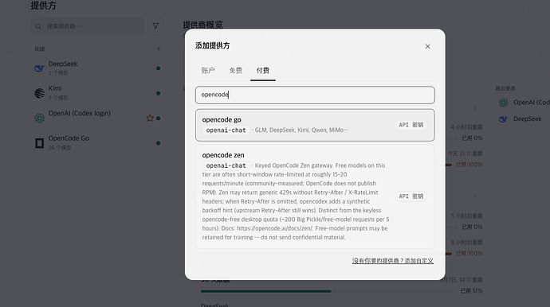Click the 今天 21:11 重置 text
This screenshot has height=307, width=550.
465,153
